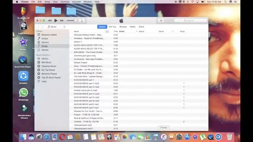Sort songs by the Name column
The width and height of the screenshot is (253, 142).
[x=76, y=32]
